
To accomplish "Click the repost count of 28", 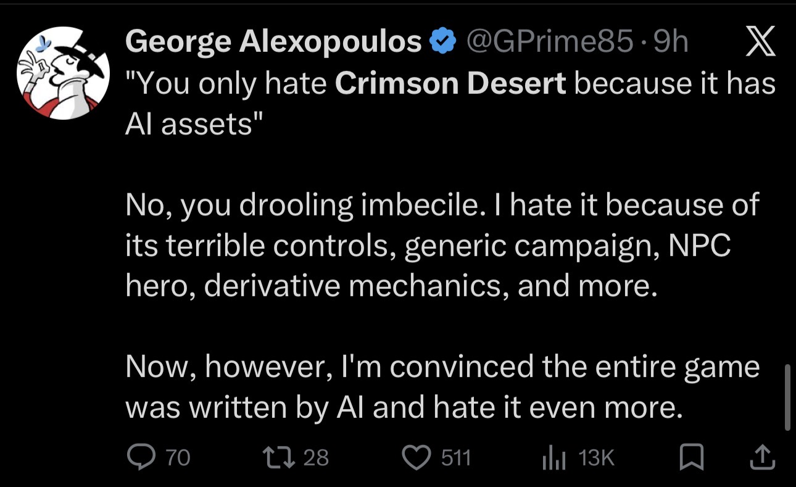I will tap(317, 457).
